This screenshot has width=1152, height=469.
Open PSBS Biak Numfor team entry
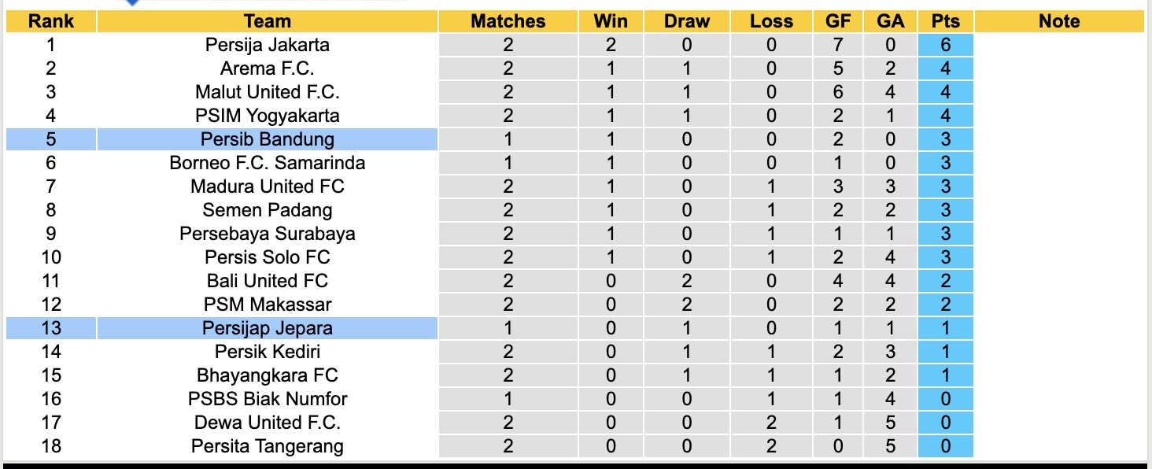pyautogui.click(x=268, y=399)
